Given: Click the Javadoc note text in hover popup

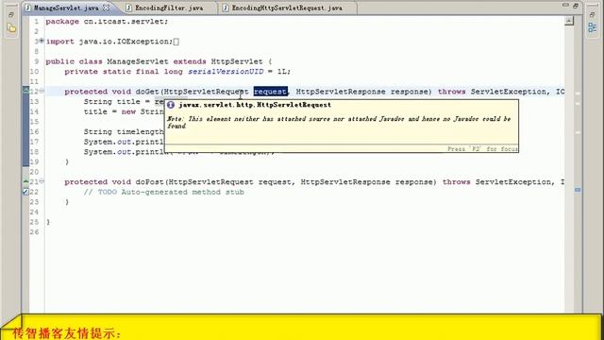Looking at the screenshot, I should [339, 122].
